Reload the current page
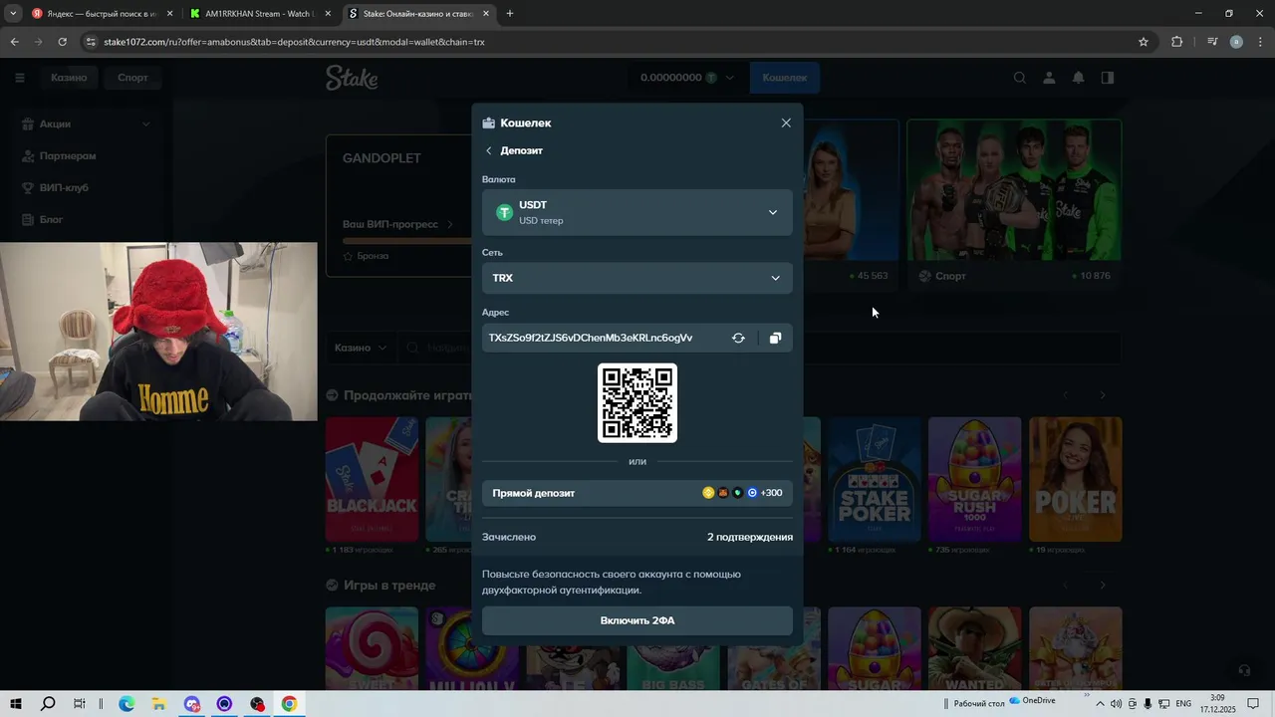1275x717 pixels. coord(62,42)
